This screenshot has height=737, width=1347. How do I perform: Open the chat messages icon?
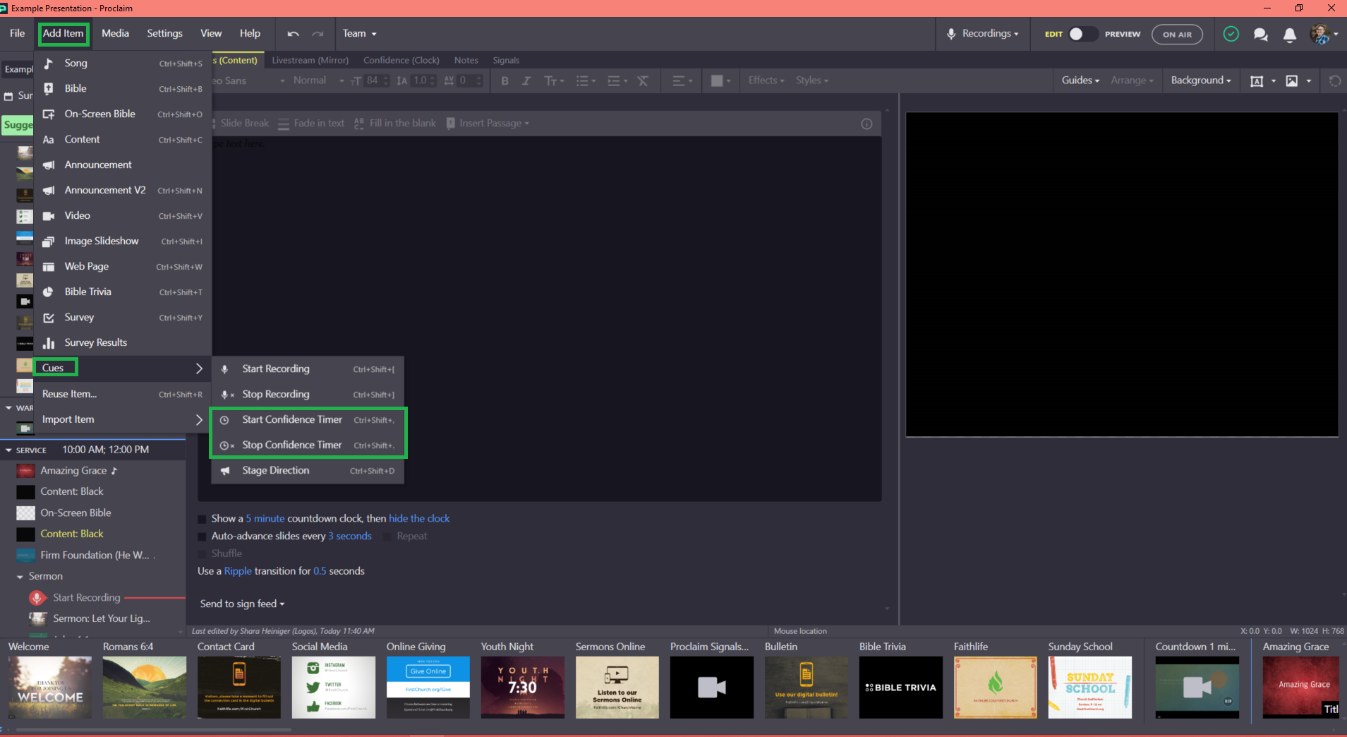(1261, 34)
